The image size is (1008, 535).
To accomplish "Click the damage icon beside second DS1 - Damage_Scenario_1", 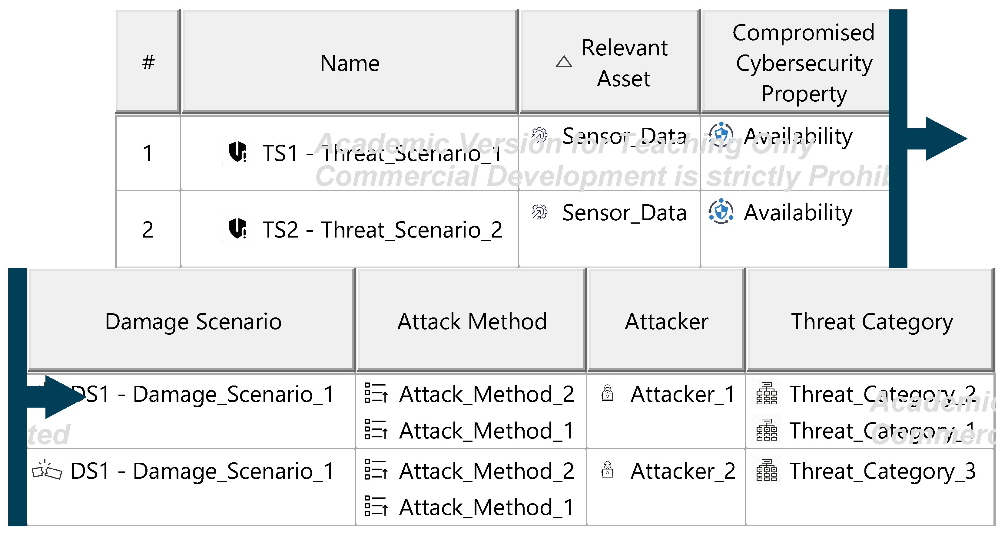I will [x=47, y=470].
